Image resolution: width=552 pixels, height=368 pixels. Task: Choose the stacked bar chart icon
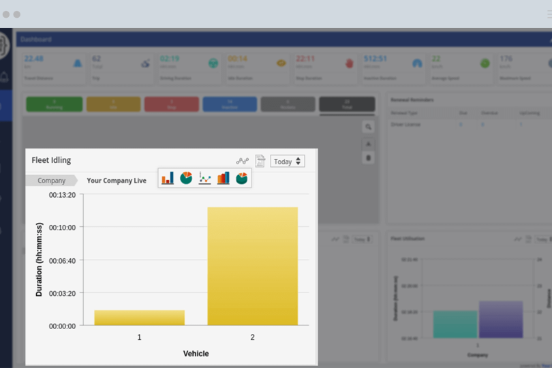[223, 178]
